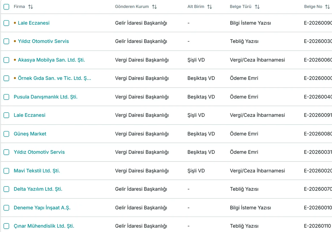Check the Çınar Mühendislik row checkbox
The image size is (332, 232).
click(6, 226)
